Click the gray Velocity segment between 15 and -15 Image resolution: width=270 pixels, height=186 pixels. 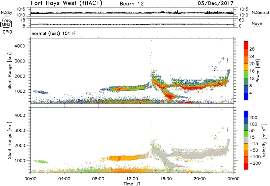pos(246,140)
